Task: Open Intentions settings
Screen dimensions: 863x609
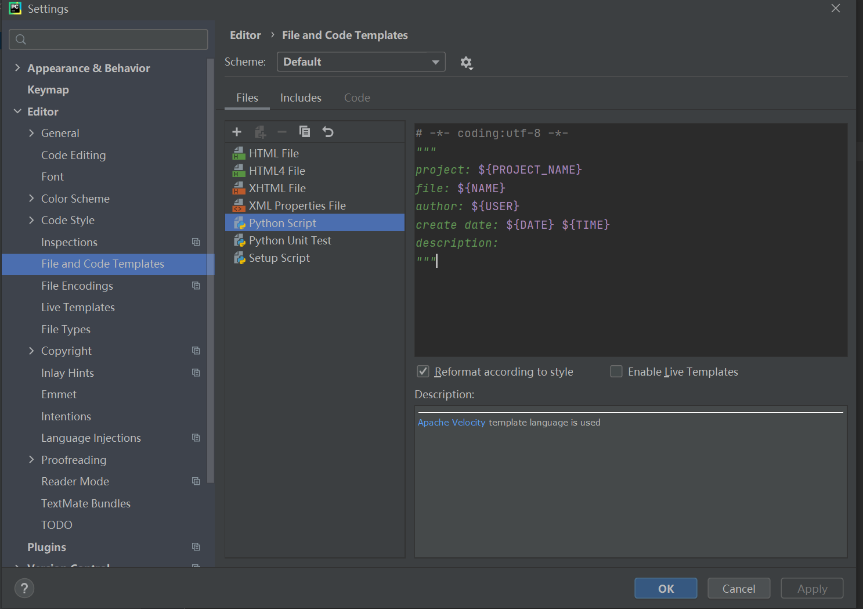Action: click(66, 416)
